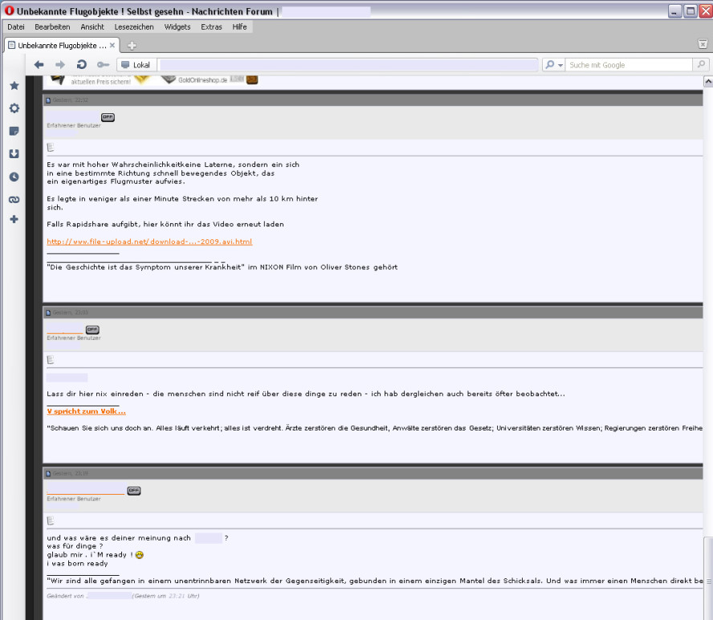The width and height of the screenshot is (713, 620).
Task: Open the Bookmarks star panel in sidebar
Action: click(14, 85)
